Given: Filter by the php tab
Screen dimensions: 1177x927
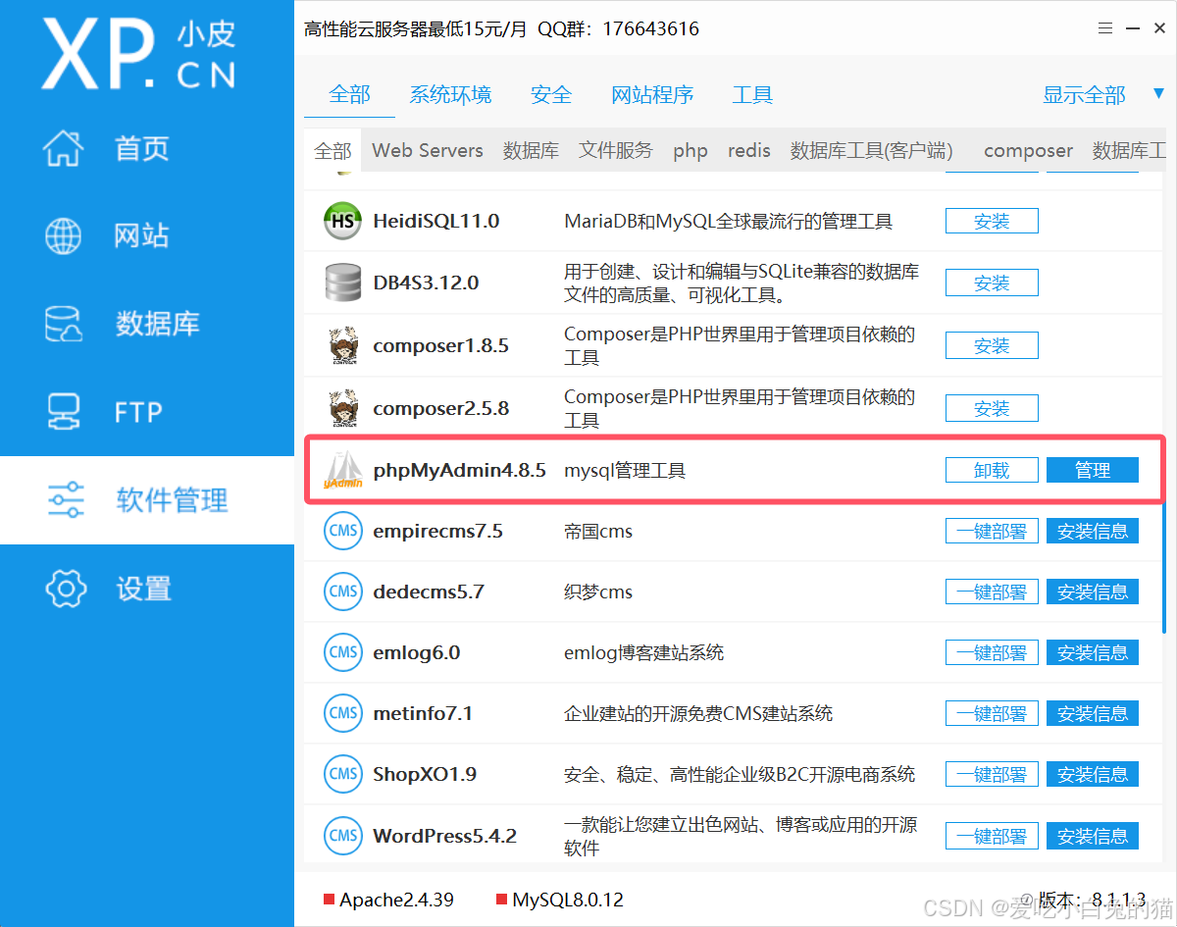Looking at the screenshot, I should click(691, 151).
